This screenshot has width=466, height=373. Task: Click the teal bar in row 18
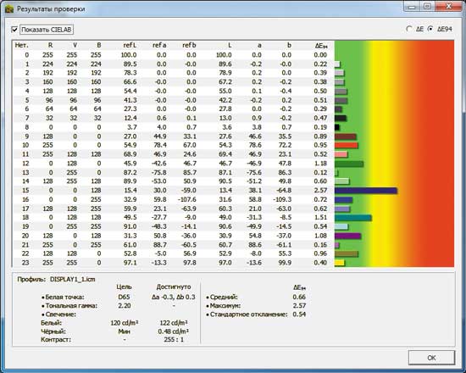[x=353, y=218]
